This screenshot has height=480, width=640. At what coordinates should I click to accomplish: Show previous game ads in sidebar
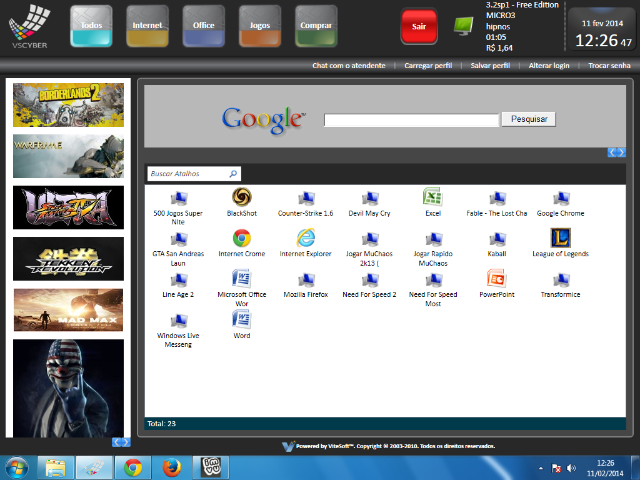click(116, 442)
